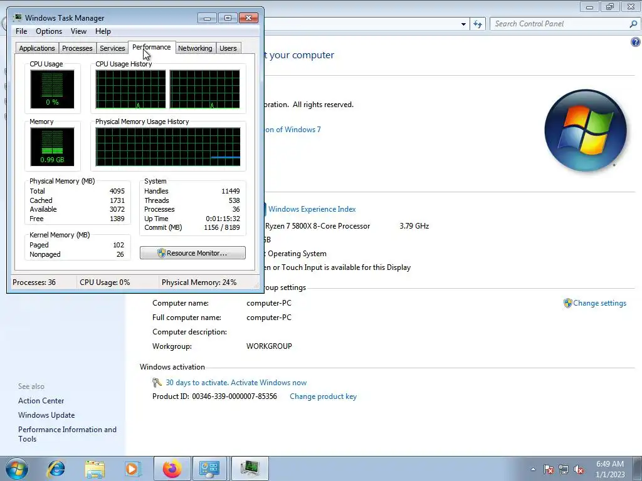Click the Kernel Memory Paged value 102
642x481 pixels.
click(118, 245)
